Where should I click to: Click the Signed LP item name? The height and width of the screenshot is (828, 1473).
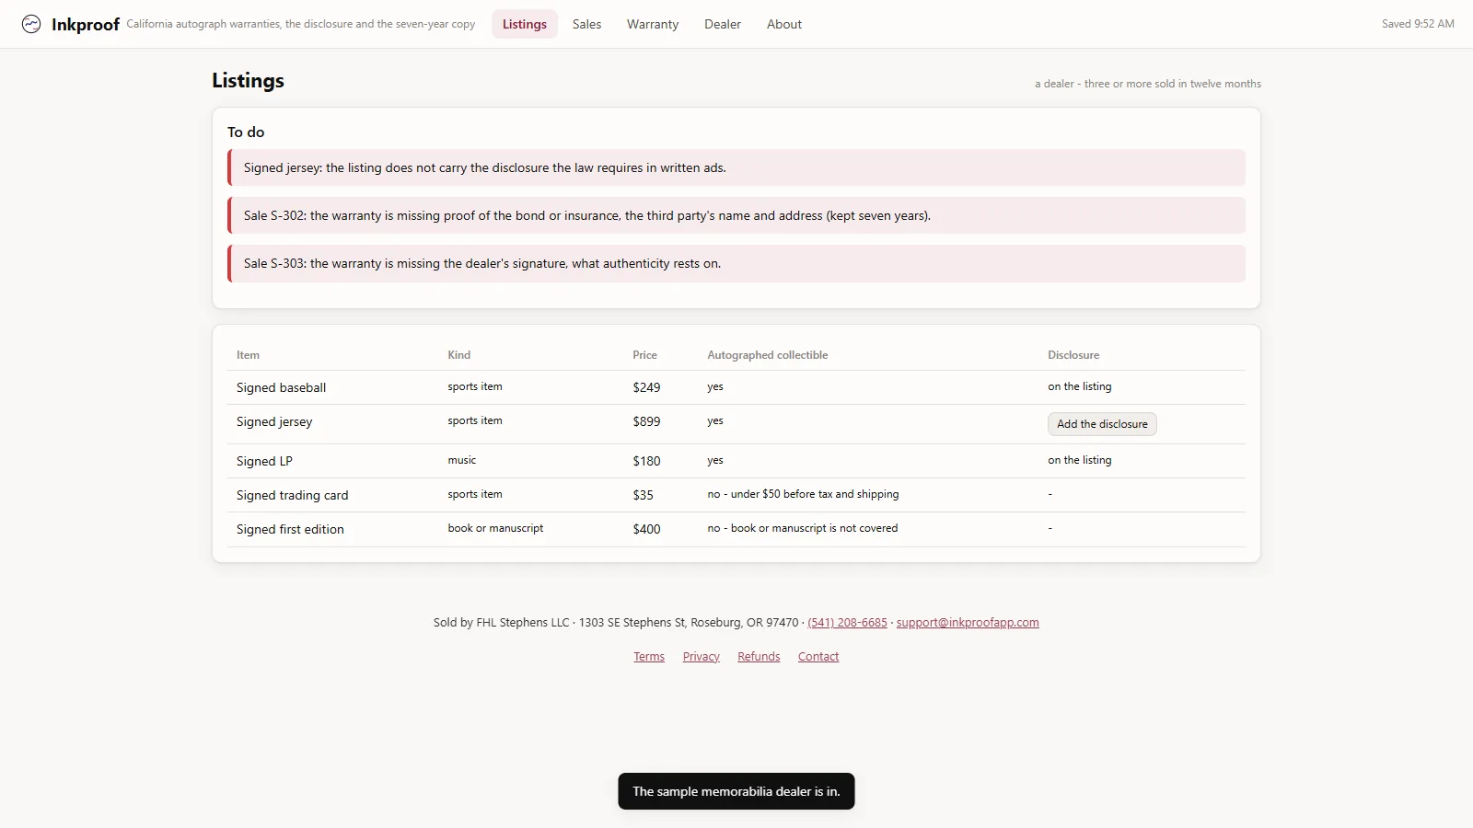pyautogui.click(x=264, y=461)
